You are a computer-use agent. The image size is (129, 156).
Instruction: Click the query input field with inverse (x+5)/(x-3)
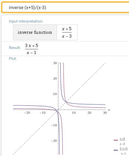pyautogui.click(x=65, y=7)
